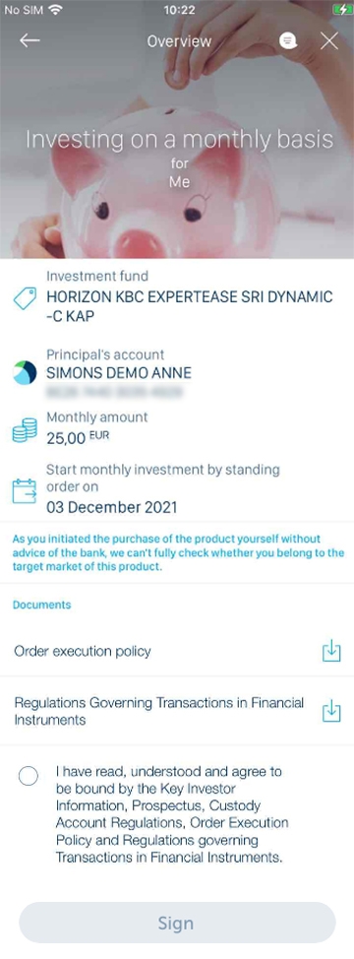Download Regulations Governing Transactions document
Viewport: 354px width, 959px height.
coord(330,711)
